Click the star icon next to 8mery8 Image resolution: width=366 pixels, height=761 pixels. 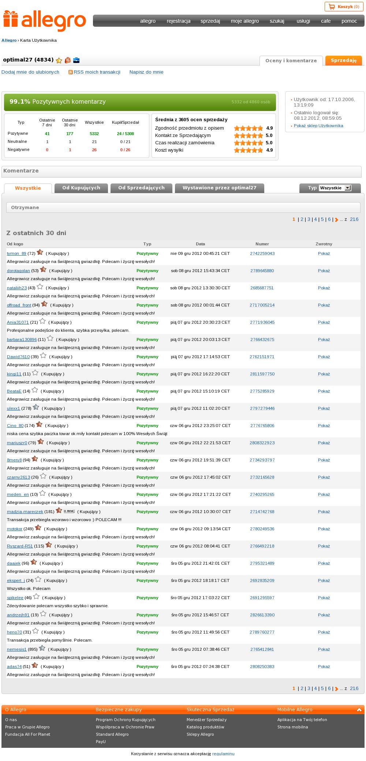35,459
